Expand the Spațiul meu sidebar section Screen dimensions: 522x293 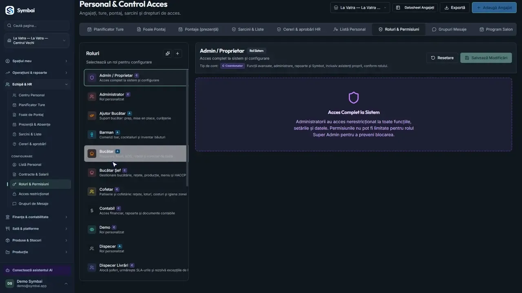(x=37, y=61)
